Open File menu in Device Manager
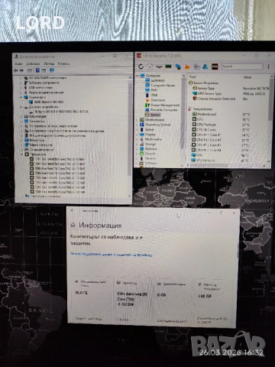 point(18,63)
